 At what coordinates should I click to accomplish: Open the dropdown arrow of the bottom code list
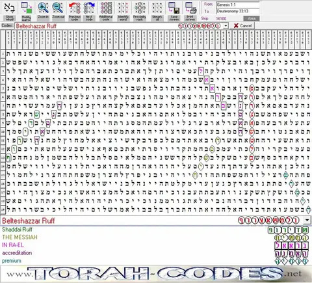coord(307,221)
